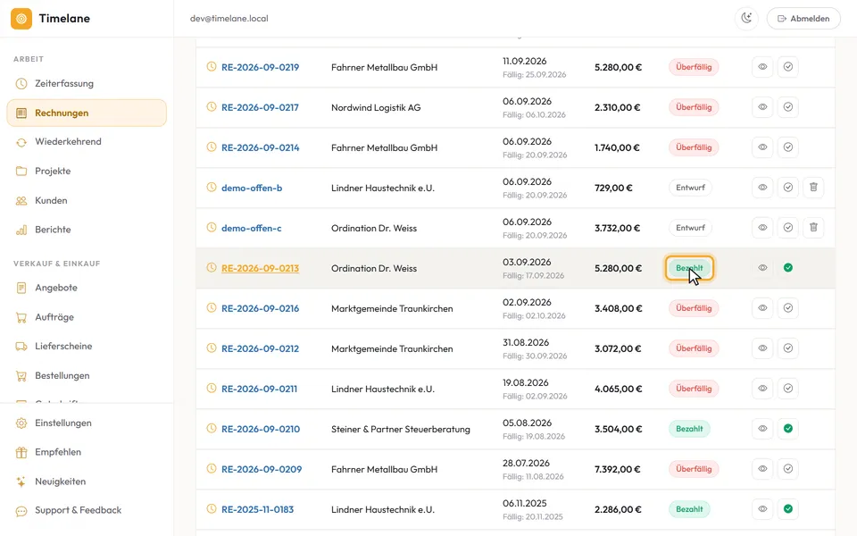Toggle dark mode with the moon icon
857x536 pixels.
tap(746, 19)
